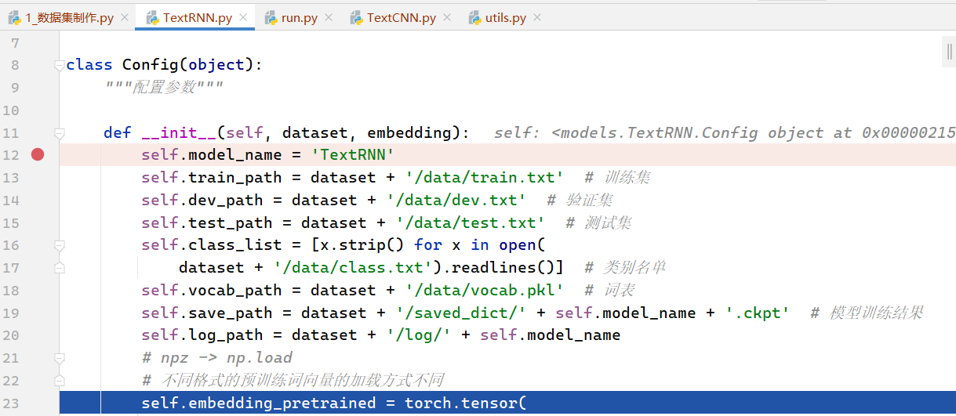Add a breakpoint at line 19 gutter

[38, 313]
